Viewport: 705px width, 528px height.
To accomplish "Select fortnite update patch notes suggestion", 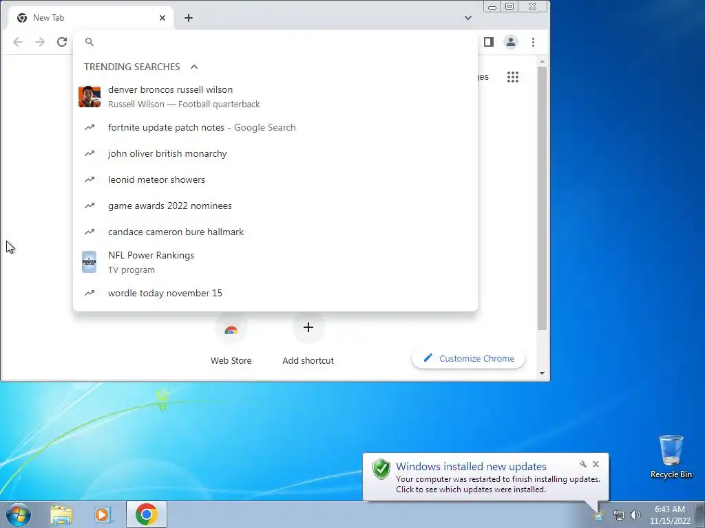I will [275, 127].
